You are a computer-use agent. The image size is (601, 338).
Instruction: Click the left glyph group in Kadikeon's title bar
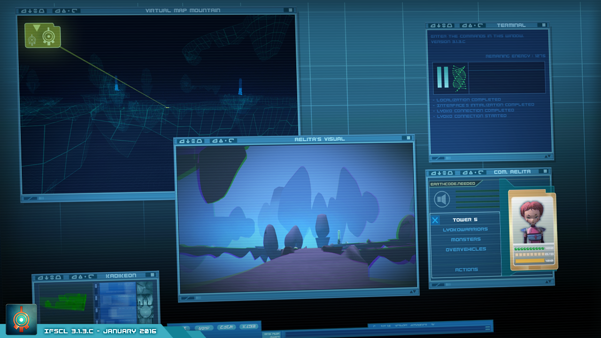pyautogui.click(x=50, y=277)
